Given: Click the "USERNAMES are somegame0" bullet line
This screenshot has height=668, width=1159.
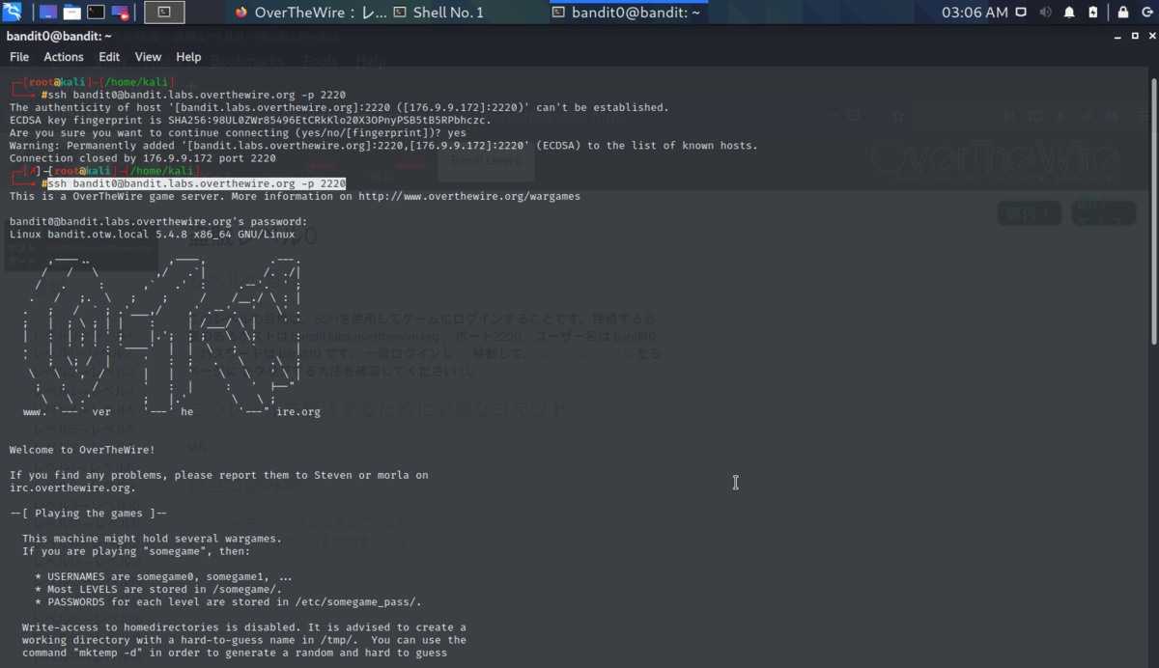Looking at the screenshot, I should click(163, 576).
